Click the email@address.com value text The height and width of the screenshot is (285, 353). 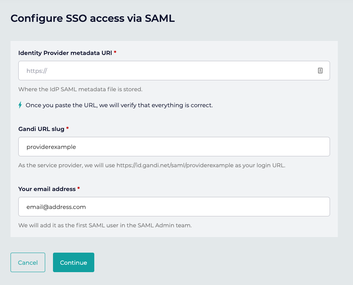pyautogui.click(x=56, y=207)
